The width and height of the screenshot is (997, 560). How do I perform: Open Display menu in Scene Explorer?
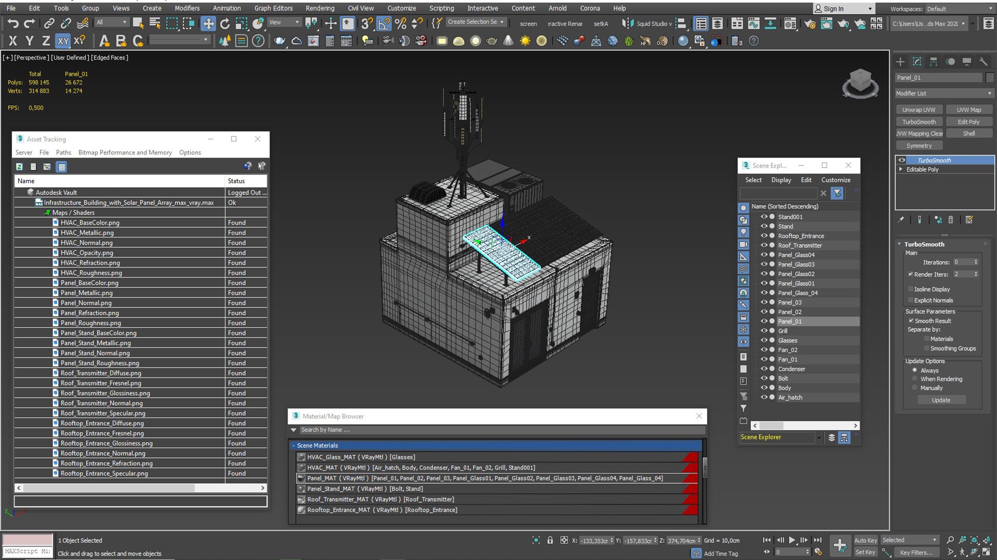[781, 180]
